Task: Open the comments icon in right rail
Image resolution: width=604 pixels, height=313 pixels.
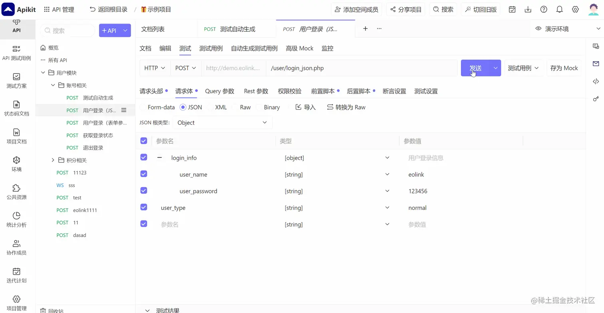Action: pos(596,46)
